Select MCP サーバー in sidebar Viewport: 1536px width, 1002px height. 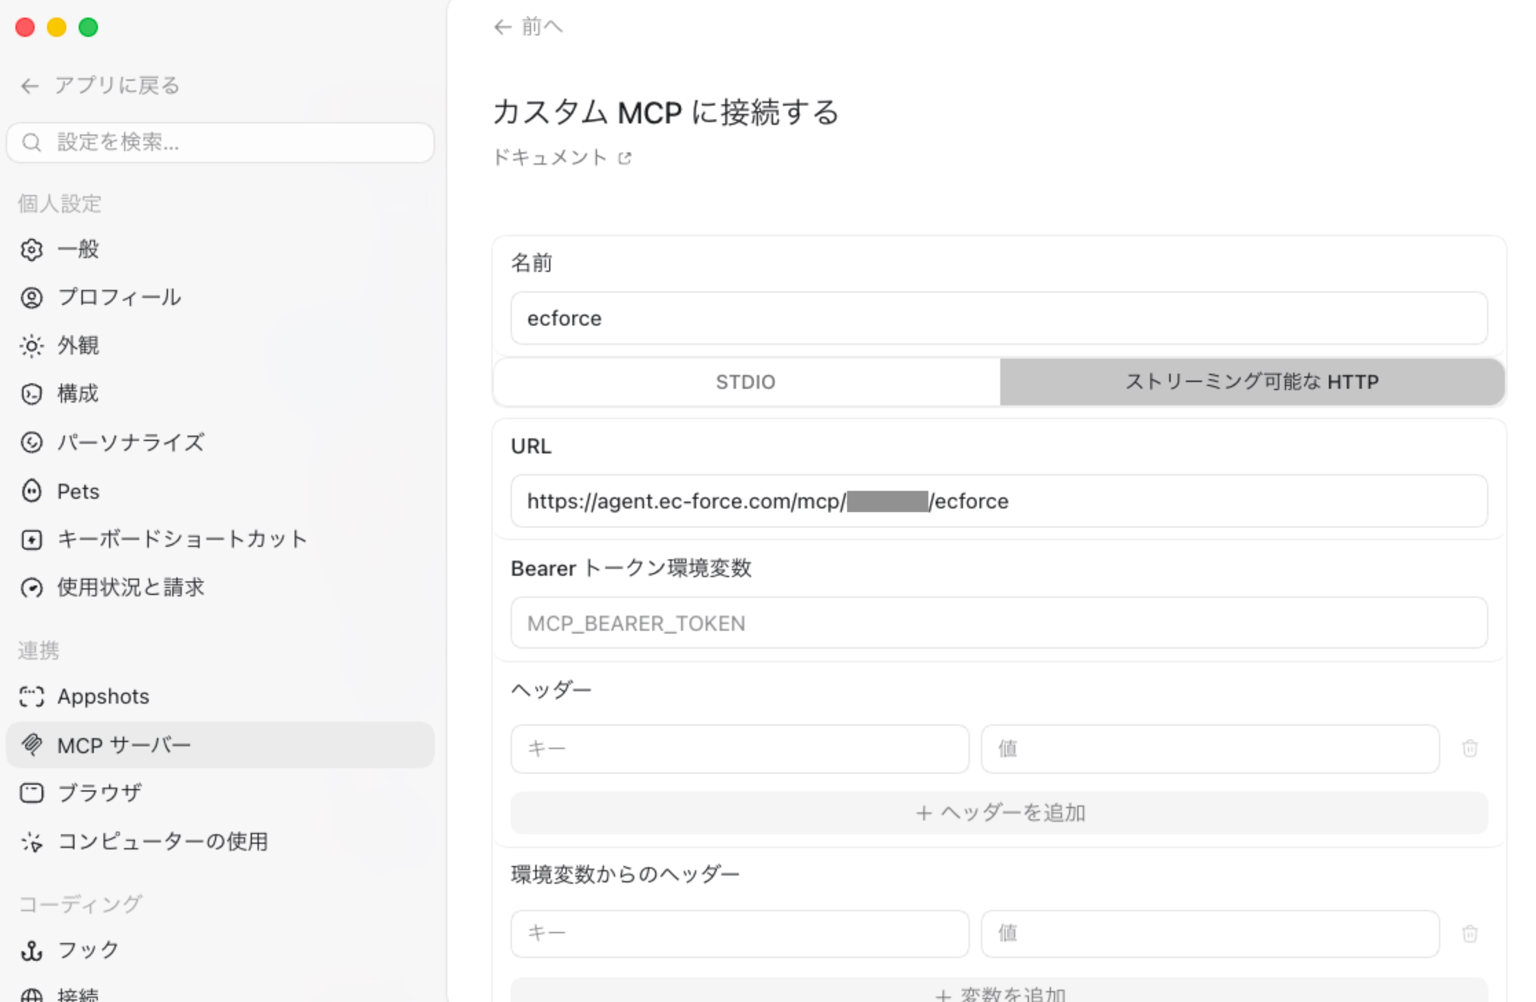tap(220, 745)
